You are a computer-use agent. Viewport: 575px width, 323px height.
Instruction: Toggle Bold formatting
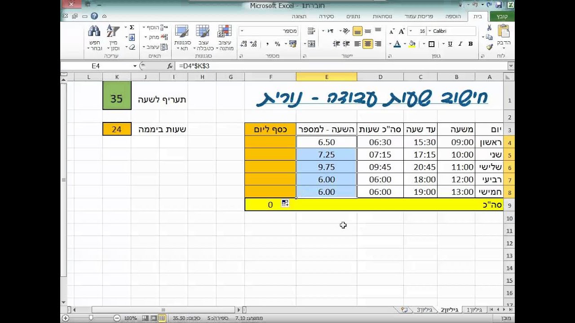(x=470, y=44)
